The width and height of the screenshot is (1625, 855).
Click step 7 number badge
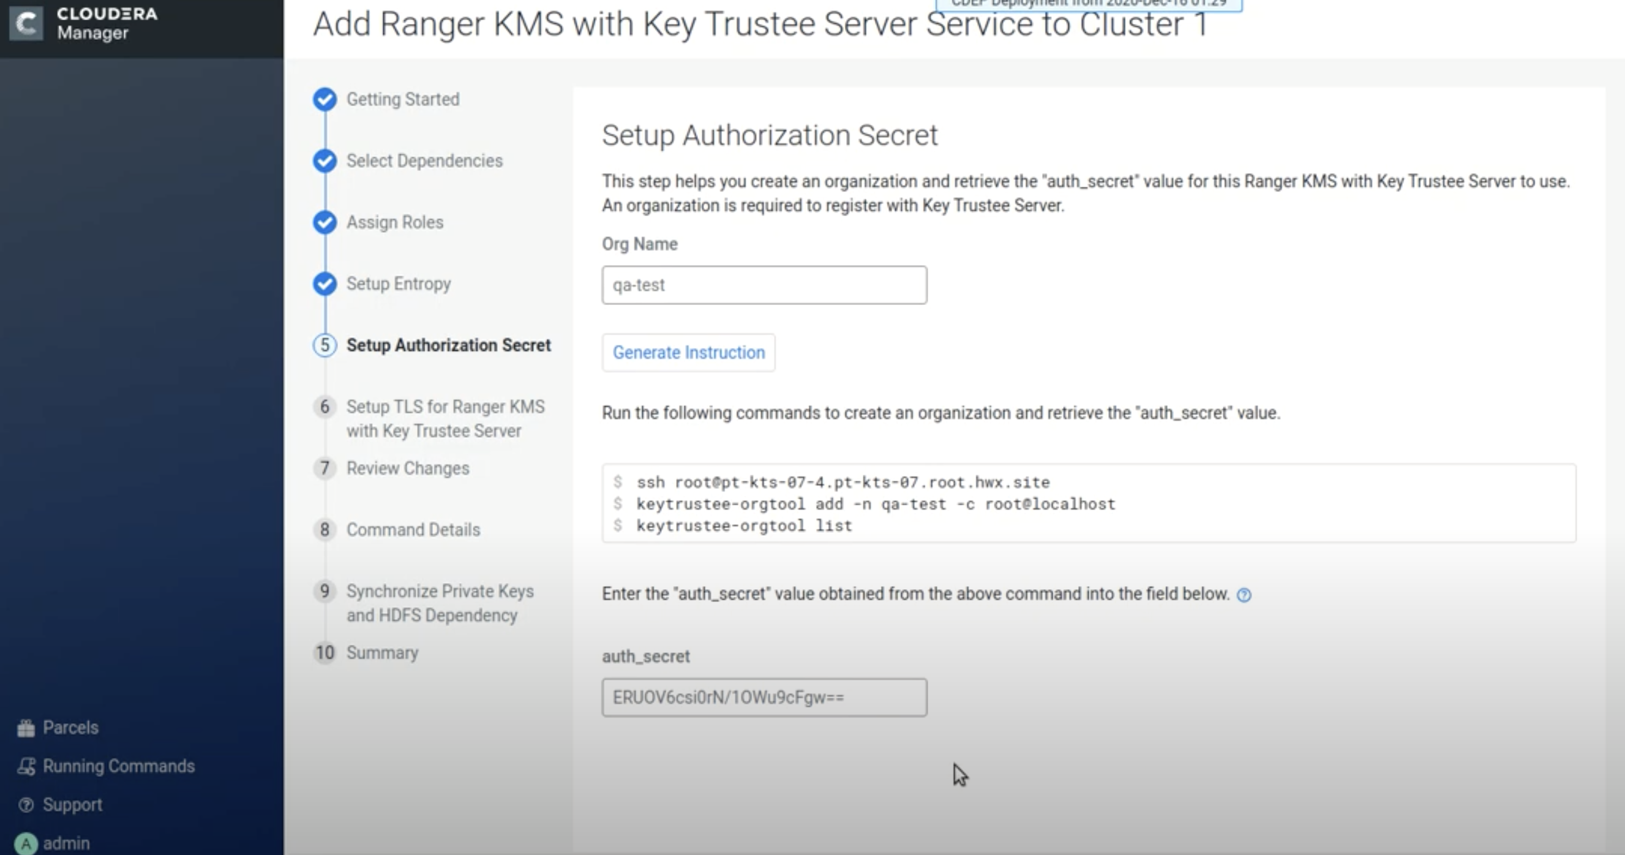[x=325, y=468]
